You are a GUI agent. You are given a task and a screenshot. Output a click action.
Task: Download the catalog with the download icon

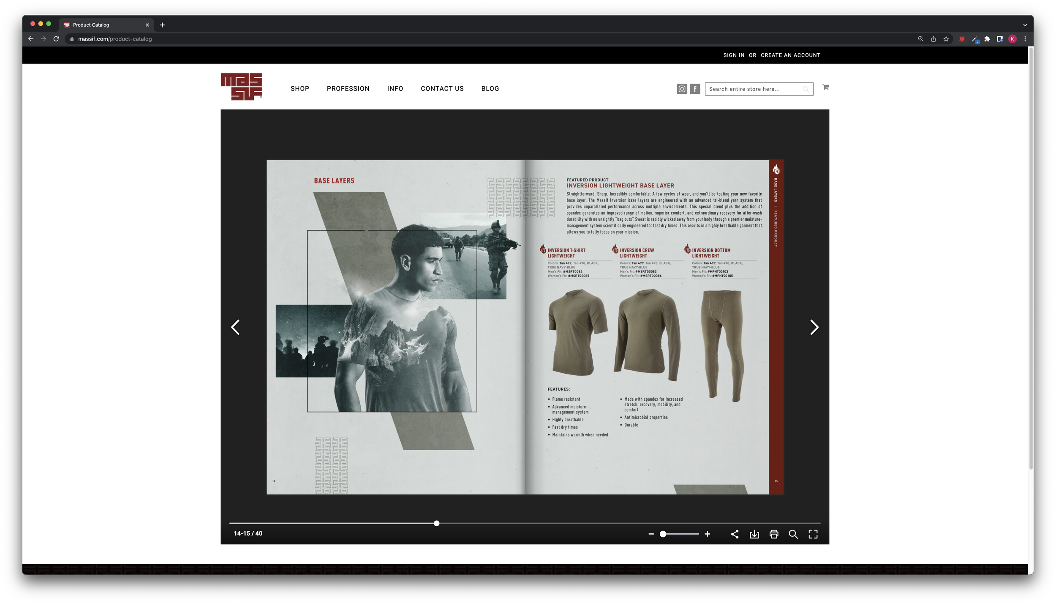pyautogui.click(x=754, y=534)
